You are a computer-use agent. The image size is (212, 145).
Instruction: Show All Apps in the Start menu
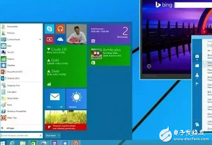(x=22, y=128)
